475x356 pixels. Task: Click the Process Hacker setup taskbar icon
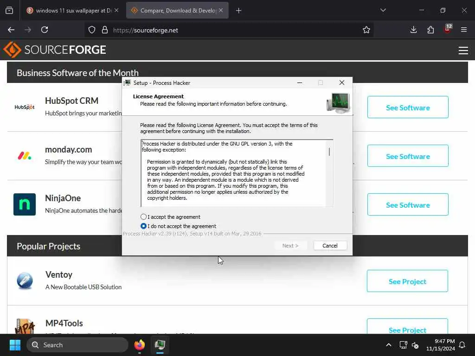[x=160, y=345]
